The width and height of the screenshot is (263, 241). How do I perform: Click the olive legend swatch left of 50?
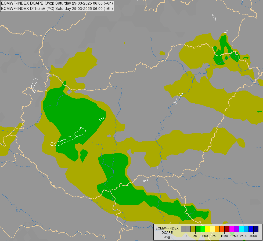tap(193, 229)
